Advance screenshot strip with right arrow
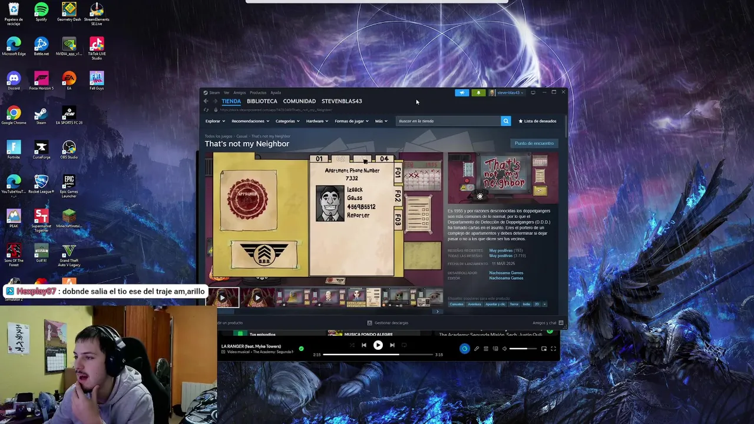Screen dimensions: 754x424 437,312
